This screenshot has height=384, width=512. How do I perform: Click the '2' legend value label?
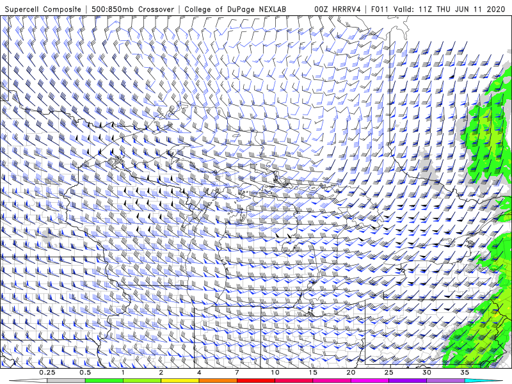[x=161, y=372]
